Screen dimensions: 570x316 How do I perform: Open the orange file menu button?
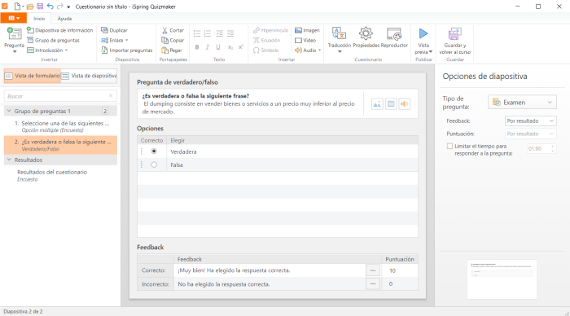[14, 18]
